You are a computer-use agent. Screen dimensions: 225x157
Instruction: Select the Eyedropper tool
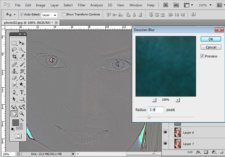pyautogui.click(x=22, y=57)
